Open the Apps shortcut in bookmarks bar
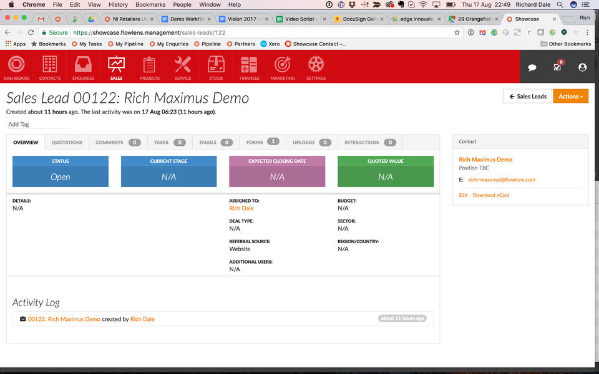This screenshot has width=599, height=374. pos(15,44)
